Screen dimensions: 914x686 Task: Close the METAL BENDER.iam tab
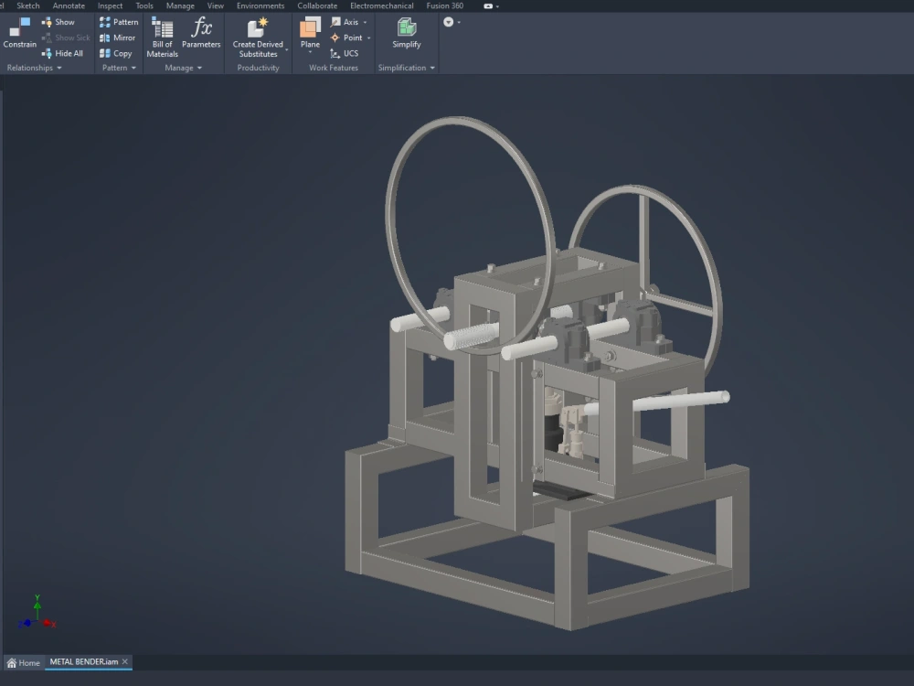[x=124, y=662]
